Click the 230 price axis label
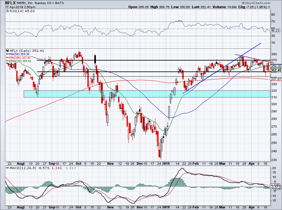 click(274, 160)
